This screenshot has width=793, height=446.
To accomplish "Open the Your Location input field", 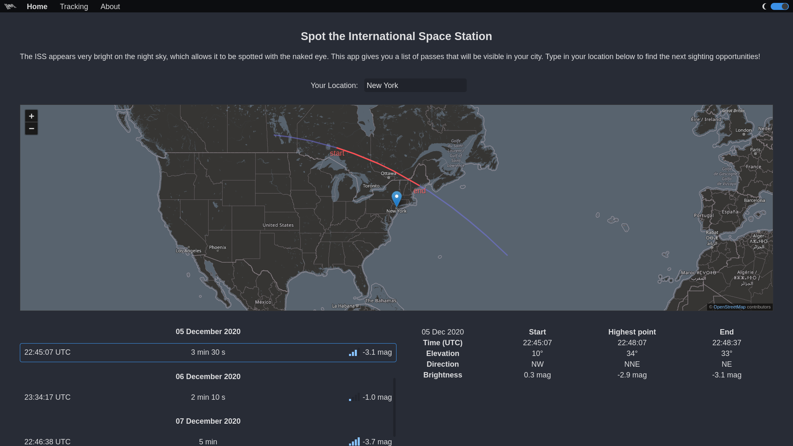I will (x=415, y=85).
